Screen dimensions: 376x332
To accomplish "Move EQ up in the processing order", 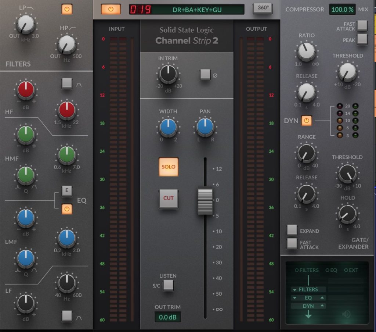I will tap(322, 298).
